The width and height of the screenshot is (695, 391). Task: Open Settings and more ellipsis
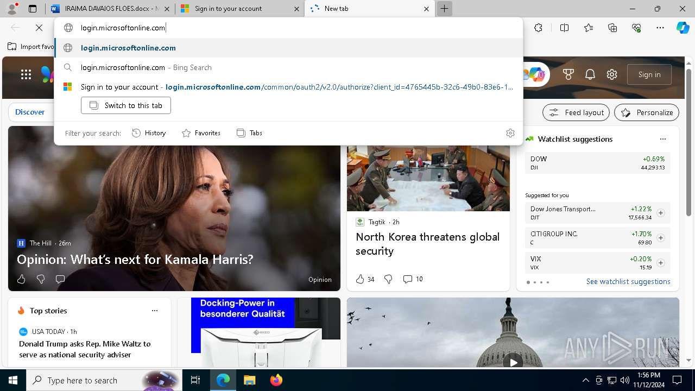(x=660, y=28)
